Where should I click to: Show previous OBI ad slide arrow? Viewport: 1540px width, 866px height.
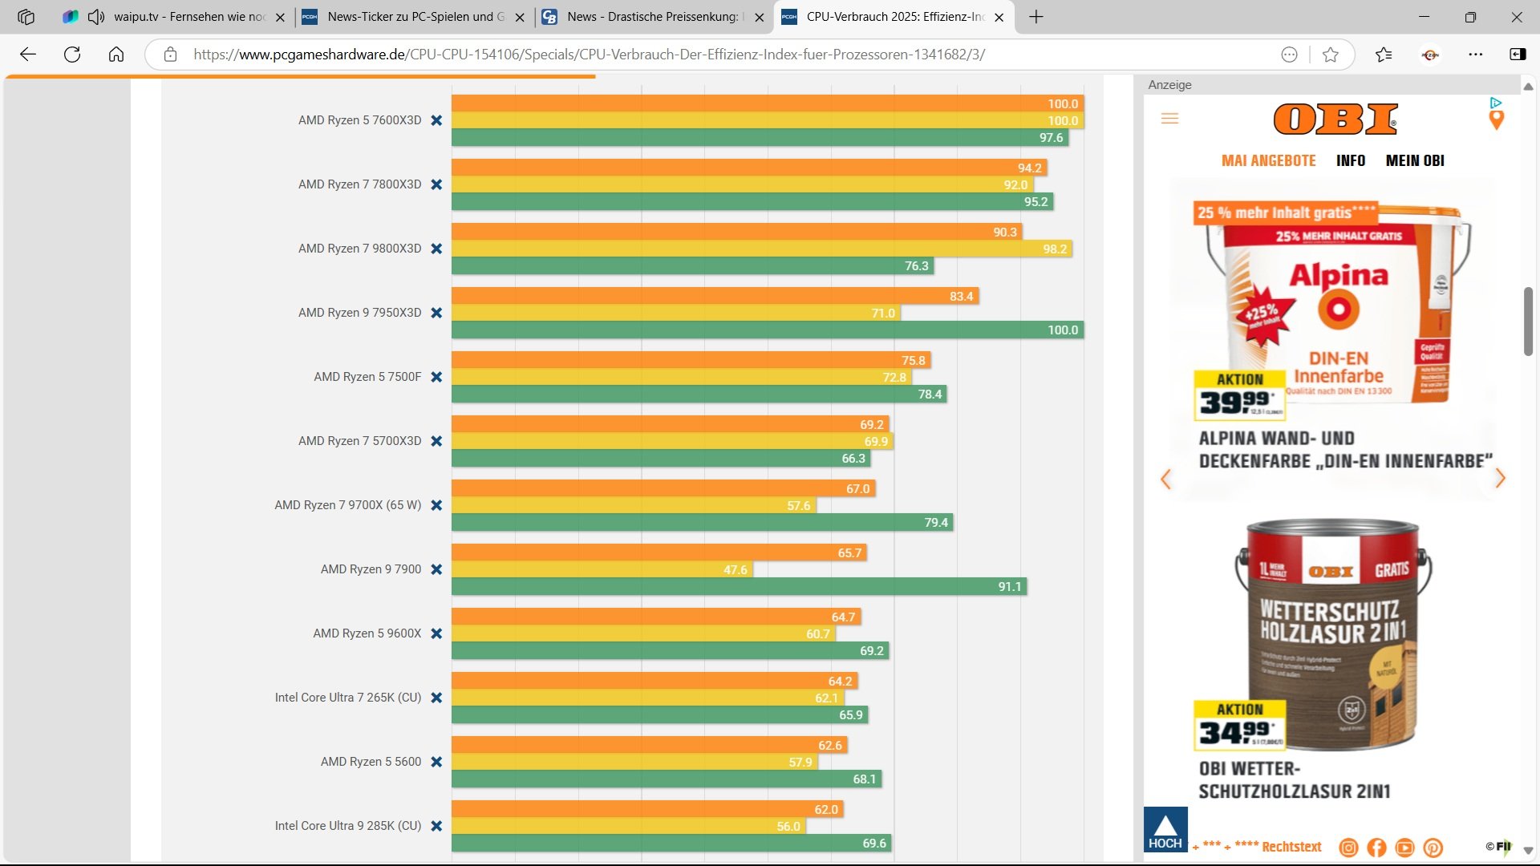tap(1166, 479)
